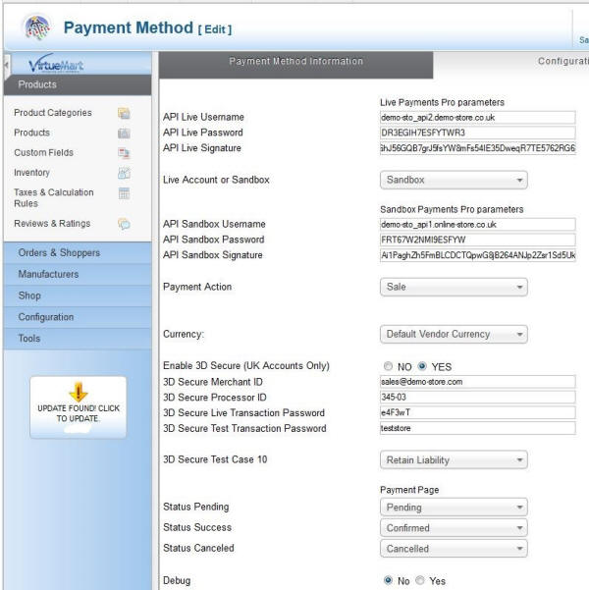Open Reviews & Ratings link
This screenshot has height=590, width=589.
[x=52, y=223]
